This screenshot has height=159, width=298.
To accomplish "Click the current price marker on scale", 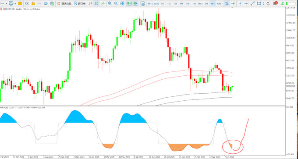I will 291,86.
